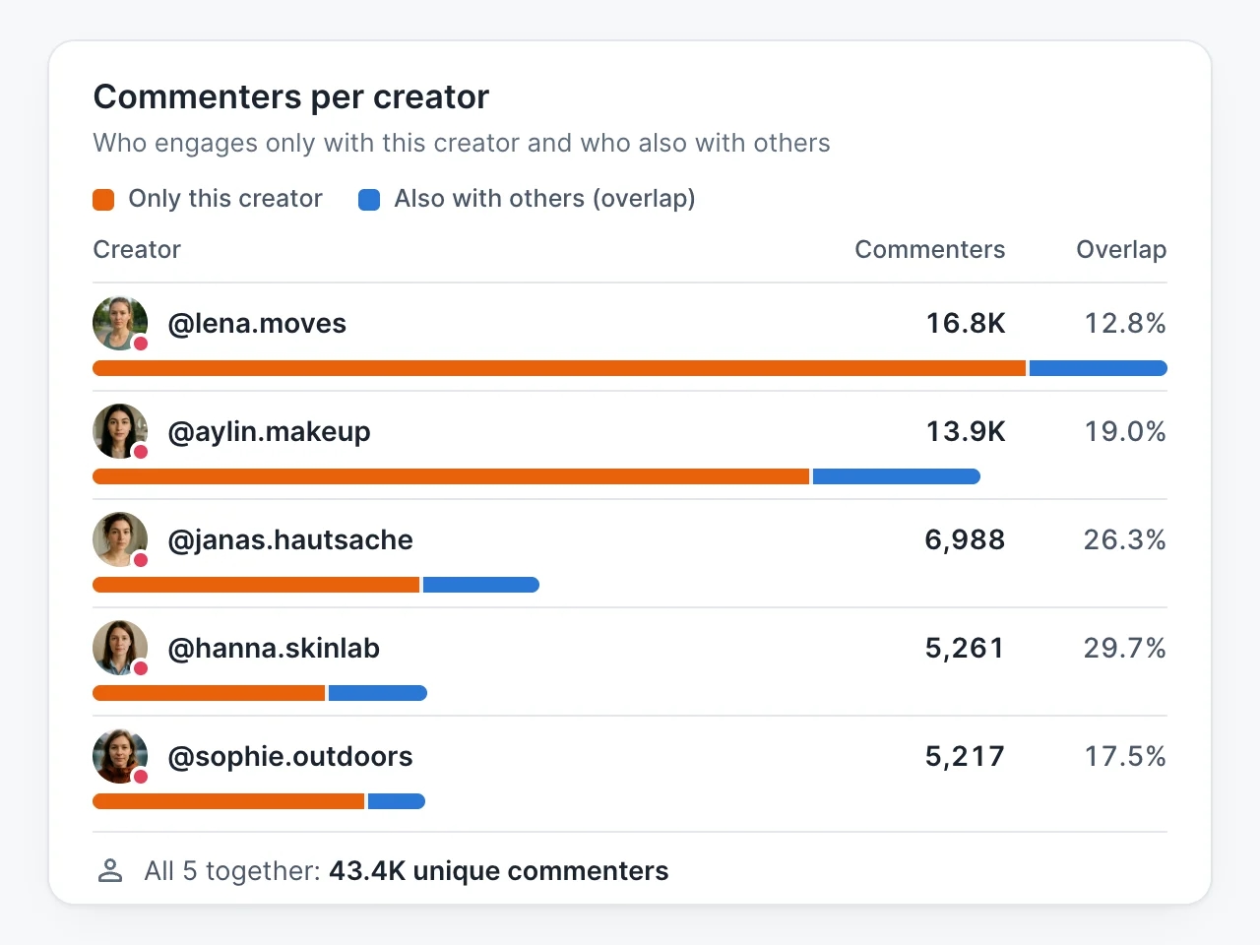Click the 'Commenters per creator' title

click(x=291, y=97)
